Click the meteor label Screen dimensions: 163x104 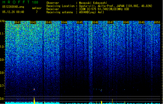point(37,8)
